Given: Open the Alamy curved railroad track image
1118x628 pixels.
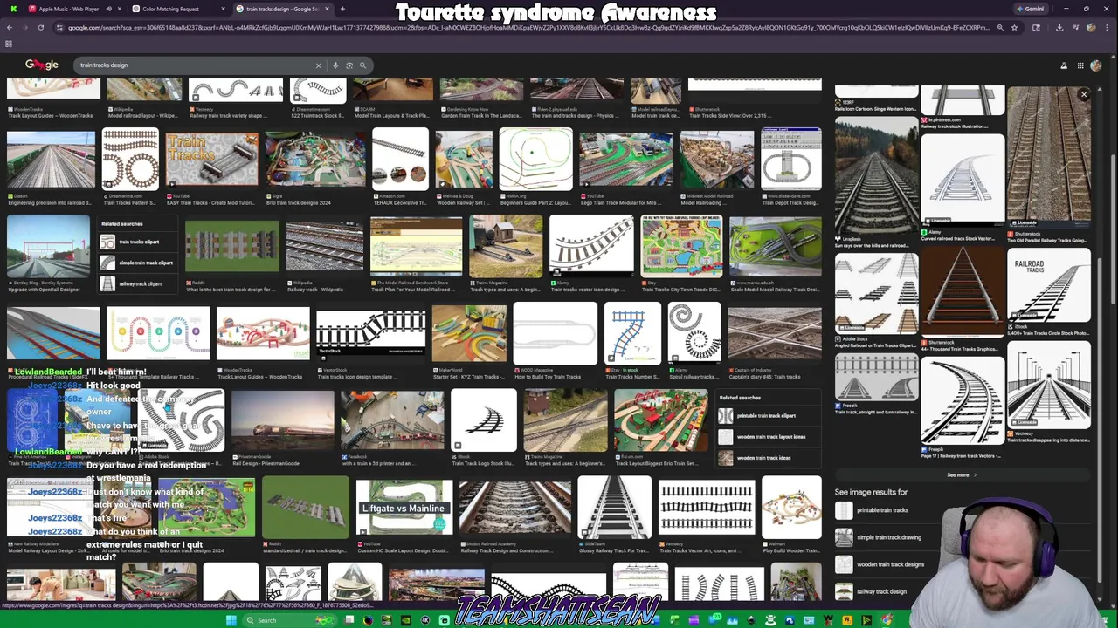Looking at the screenshot, I should pos(962,180).
